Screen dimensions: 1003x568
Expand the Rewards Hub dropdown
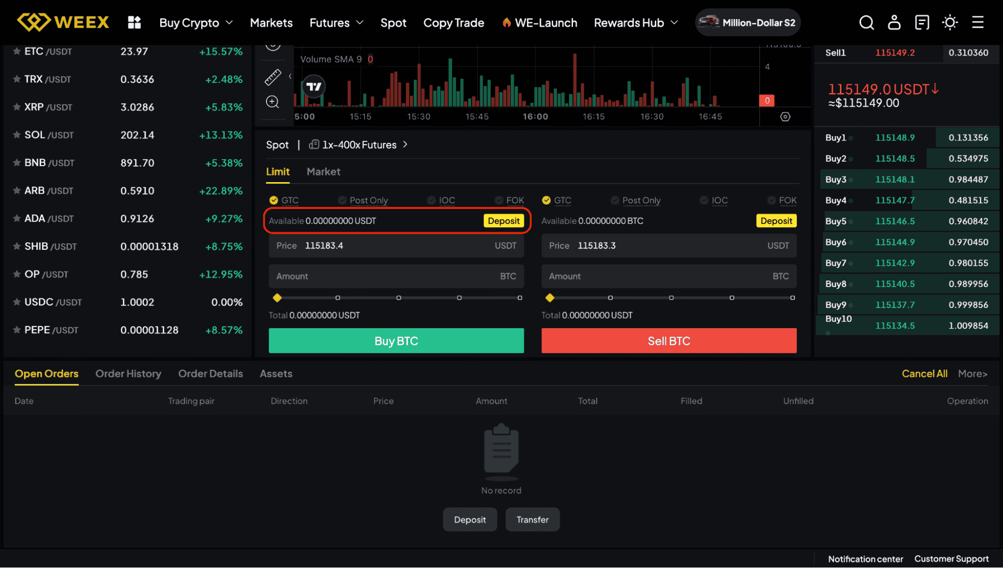click(x=636, y=23)
